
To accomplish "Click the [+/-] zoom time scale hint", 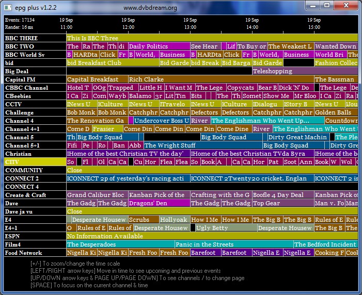I will pyautogui.click(x=75, y=264).
